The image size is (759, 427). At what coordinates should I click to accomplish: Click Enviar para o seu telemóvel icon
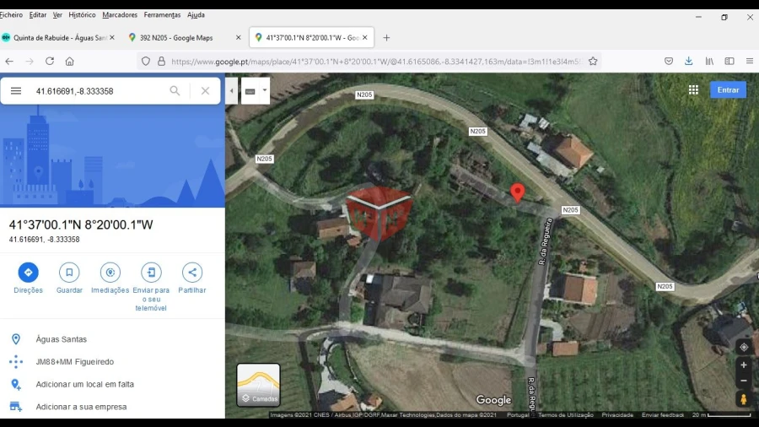pyautogui.click(x=151, y=273)
